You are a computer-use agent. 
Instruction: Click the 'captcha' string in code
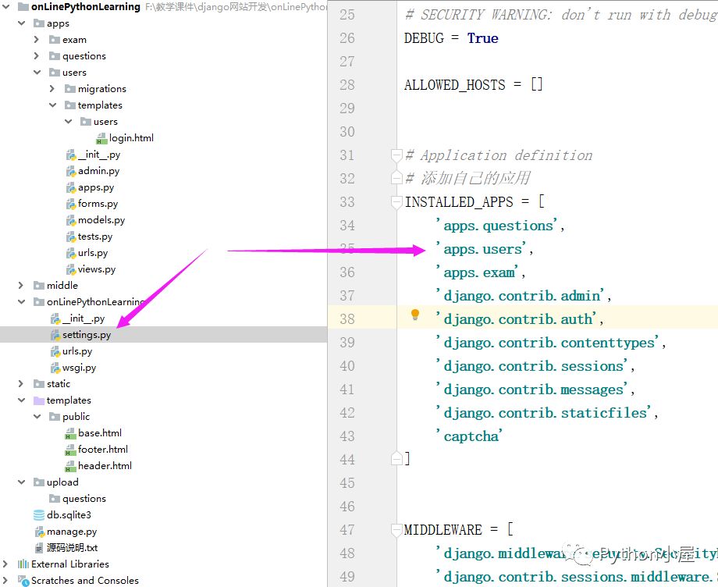(x=469, y=436)
